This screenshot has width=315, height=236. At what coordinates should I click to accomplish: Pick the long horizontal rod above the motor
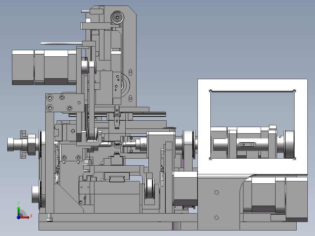tap(61, 44)
